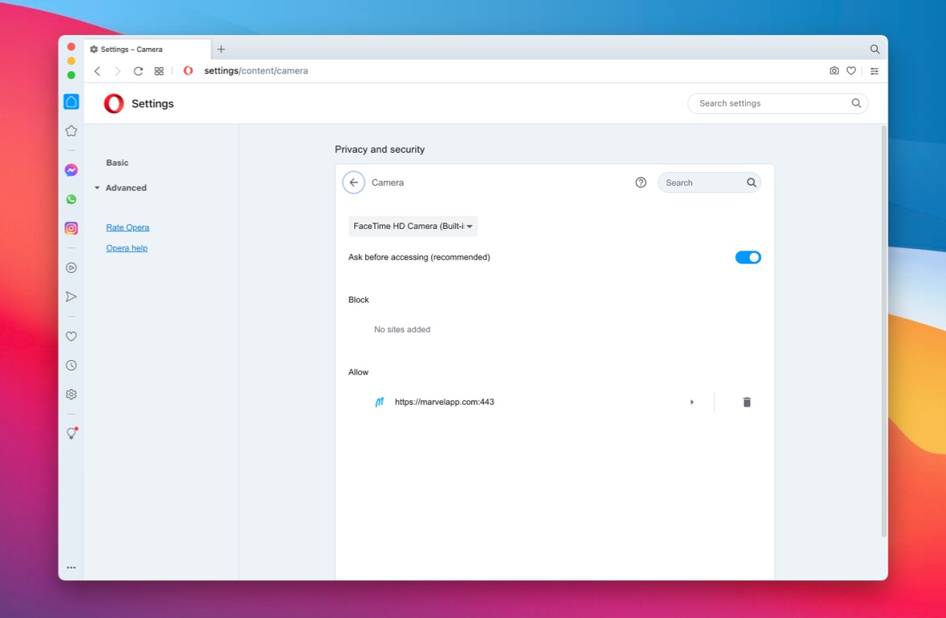946x618 pixels.
Task: Add page to bookmarks heart in address bar
Action: pyautogui.click(x=851, y=70)
